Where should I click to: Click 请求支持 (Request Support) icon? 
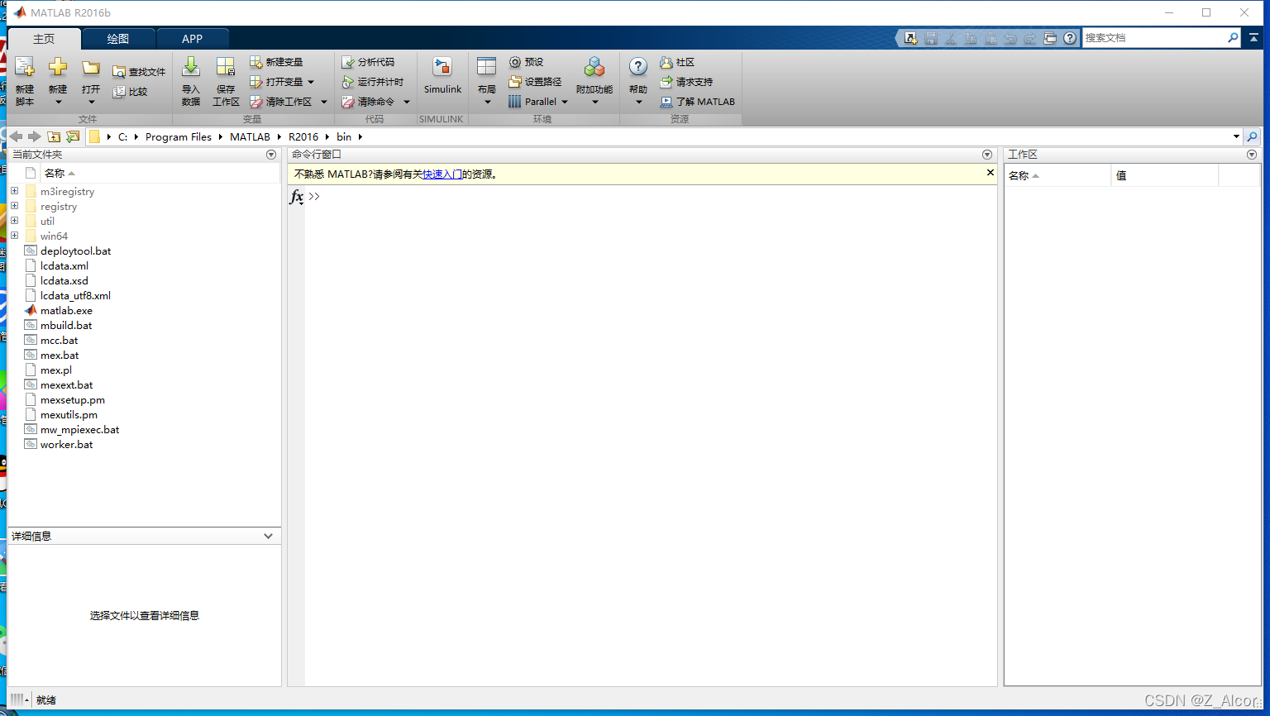[x=666, y=82]
